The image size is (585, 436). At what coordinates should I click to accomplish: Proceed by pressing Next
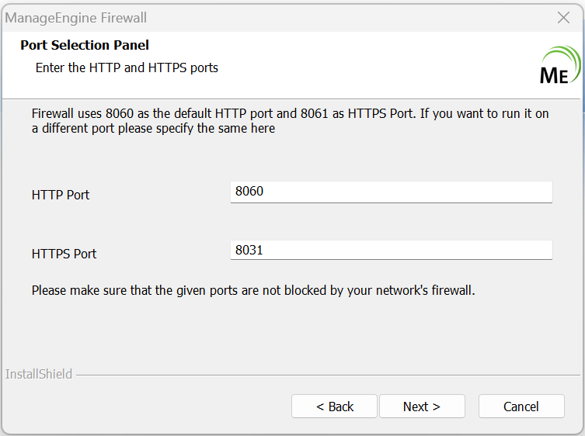click(422, 407)
